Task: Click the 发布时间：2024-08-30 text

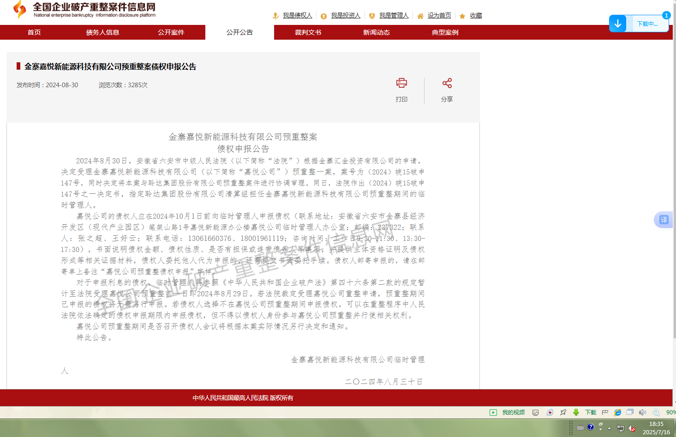Action: click(48, 85)
